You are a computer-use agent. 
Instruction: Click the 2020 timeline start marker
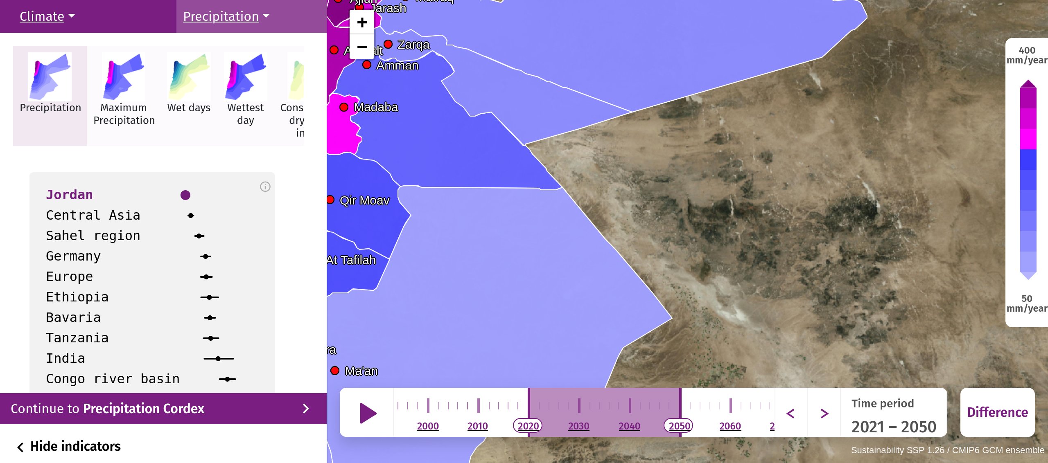pos(528,426)
